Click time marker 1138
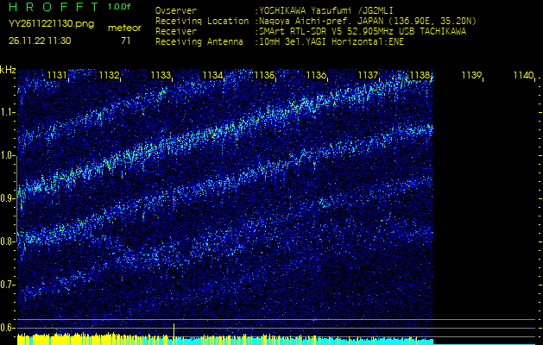543x345 pixels. (420, 75)
